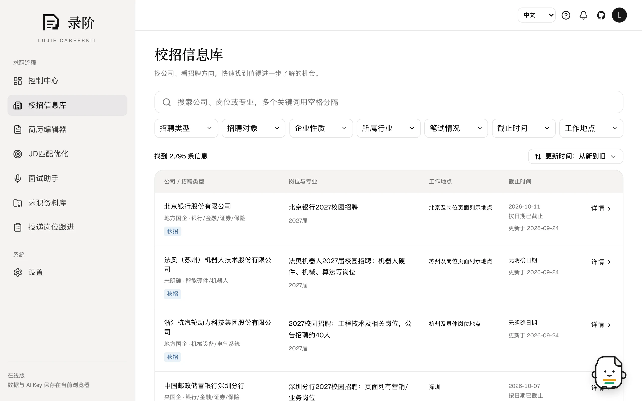Viewport: 642px width, 401px height.
Task: Click the 面试助手 microphone icon
Action: pos(18,178)
